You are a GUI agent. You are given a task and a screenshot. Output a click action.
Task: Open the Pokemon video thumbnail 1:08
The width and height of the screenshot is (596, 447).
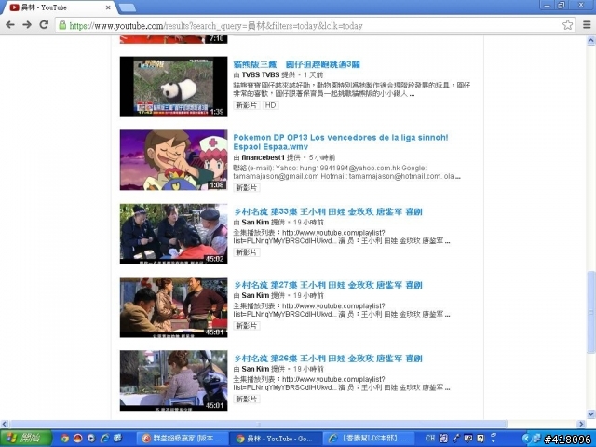click(174, 160)
